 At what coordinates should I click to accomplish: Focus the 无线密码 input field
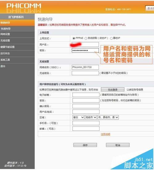[x=85, y=73]
